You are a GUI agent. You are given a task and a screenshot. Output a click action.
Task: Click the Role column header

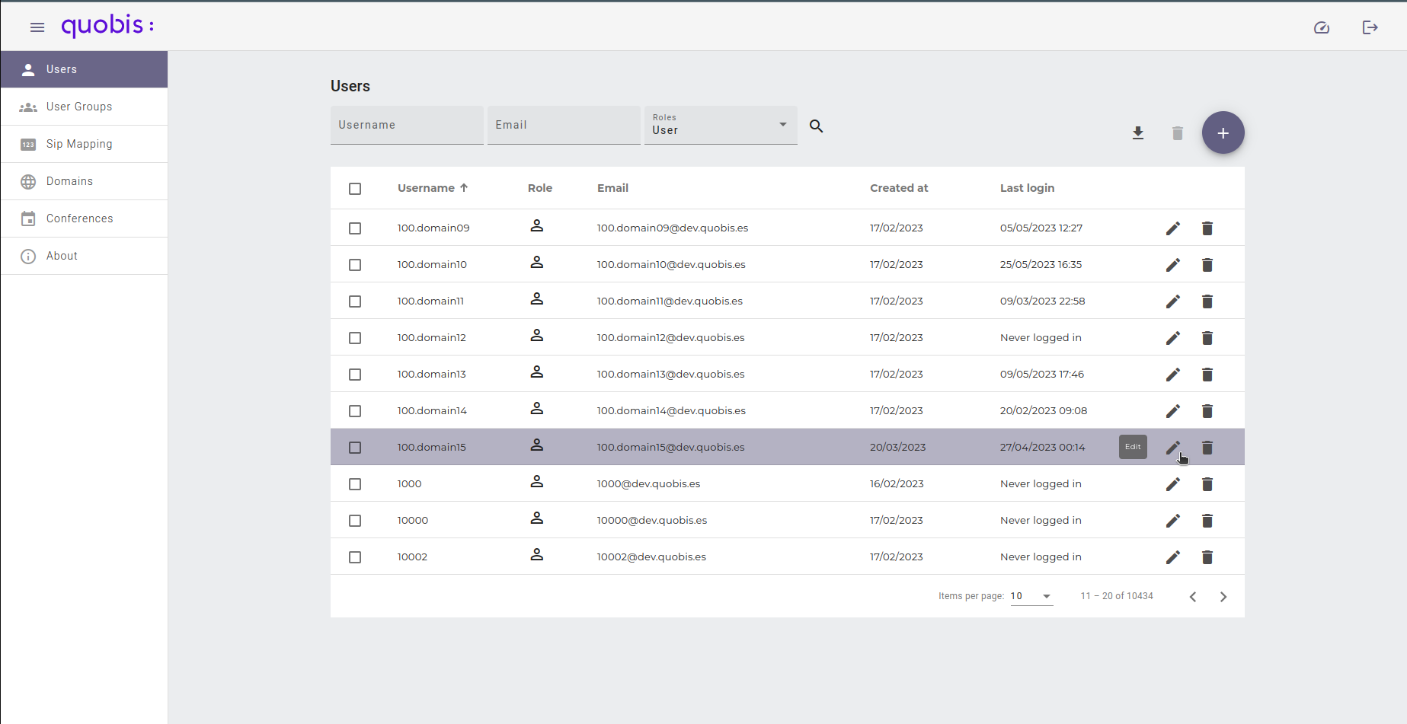pyautogui.click(x=540, y=188)
